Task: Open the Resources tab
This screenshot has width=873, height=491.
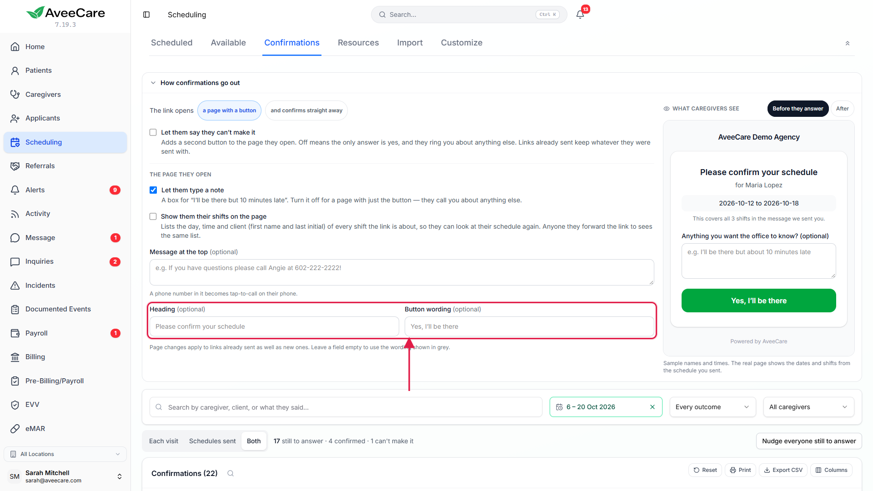Action: click(358, 43)
